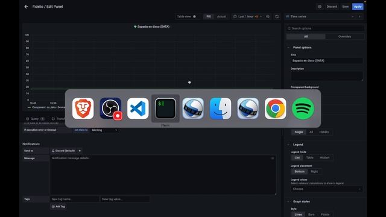386x217 pixels.
Task: Discard the panel changes
Action: point(332,7)
